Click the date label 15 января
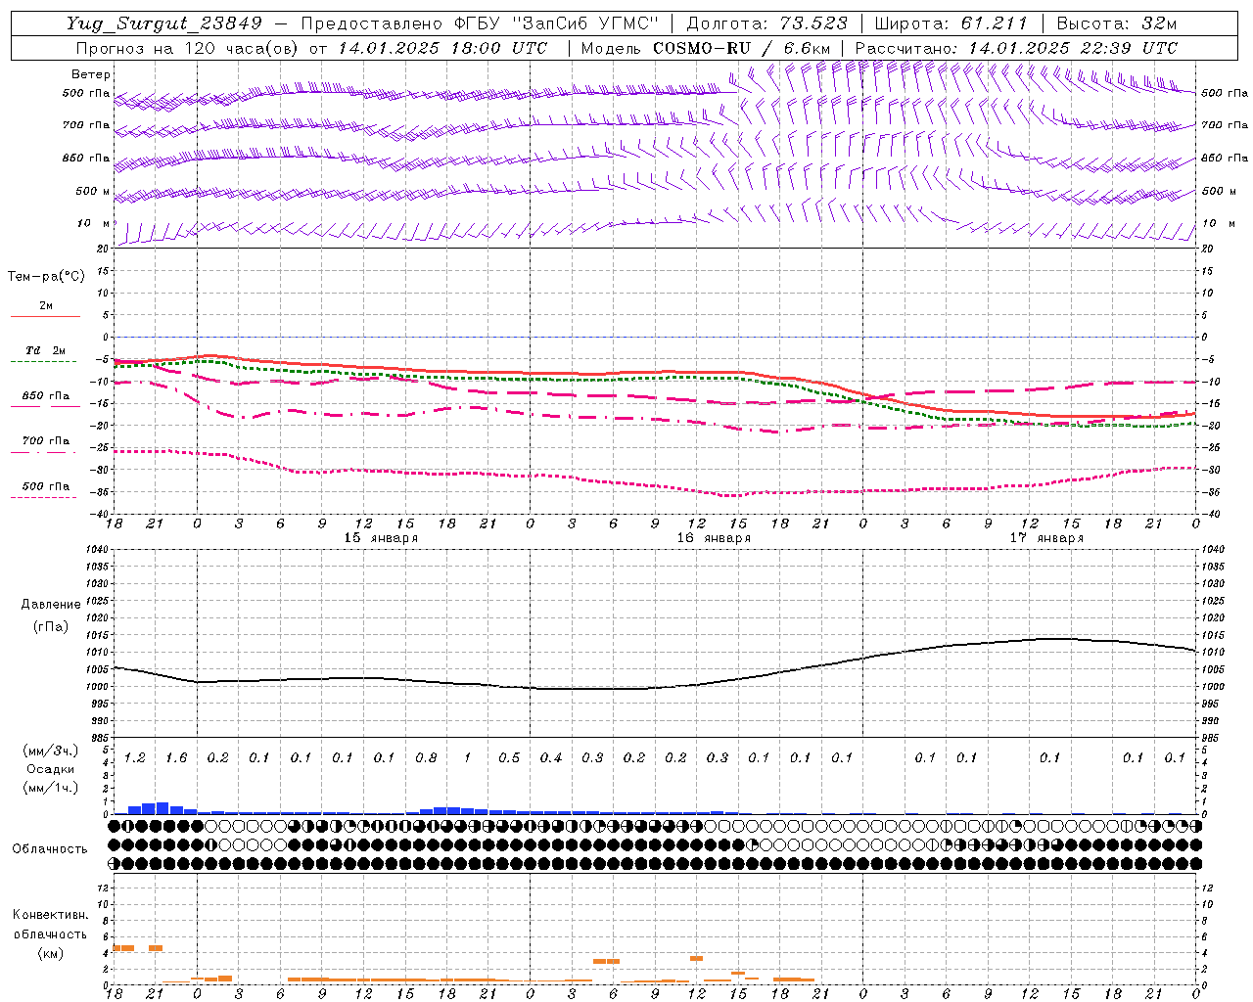Viewport: 1253px width, 1002px height. (x=382, y=538)
